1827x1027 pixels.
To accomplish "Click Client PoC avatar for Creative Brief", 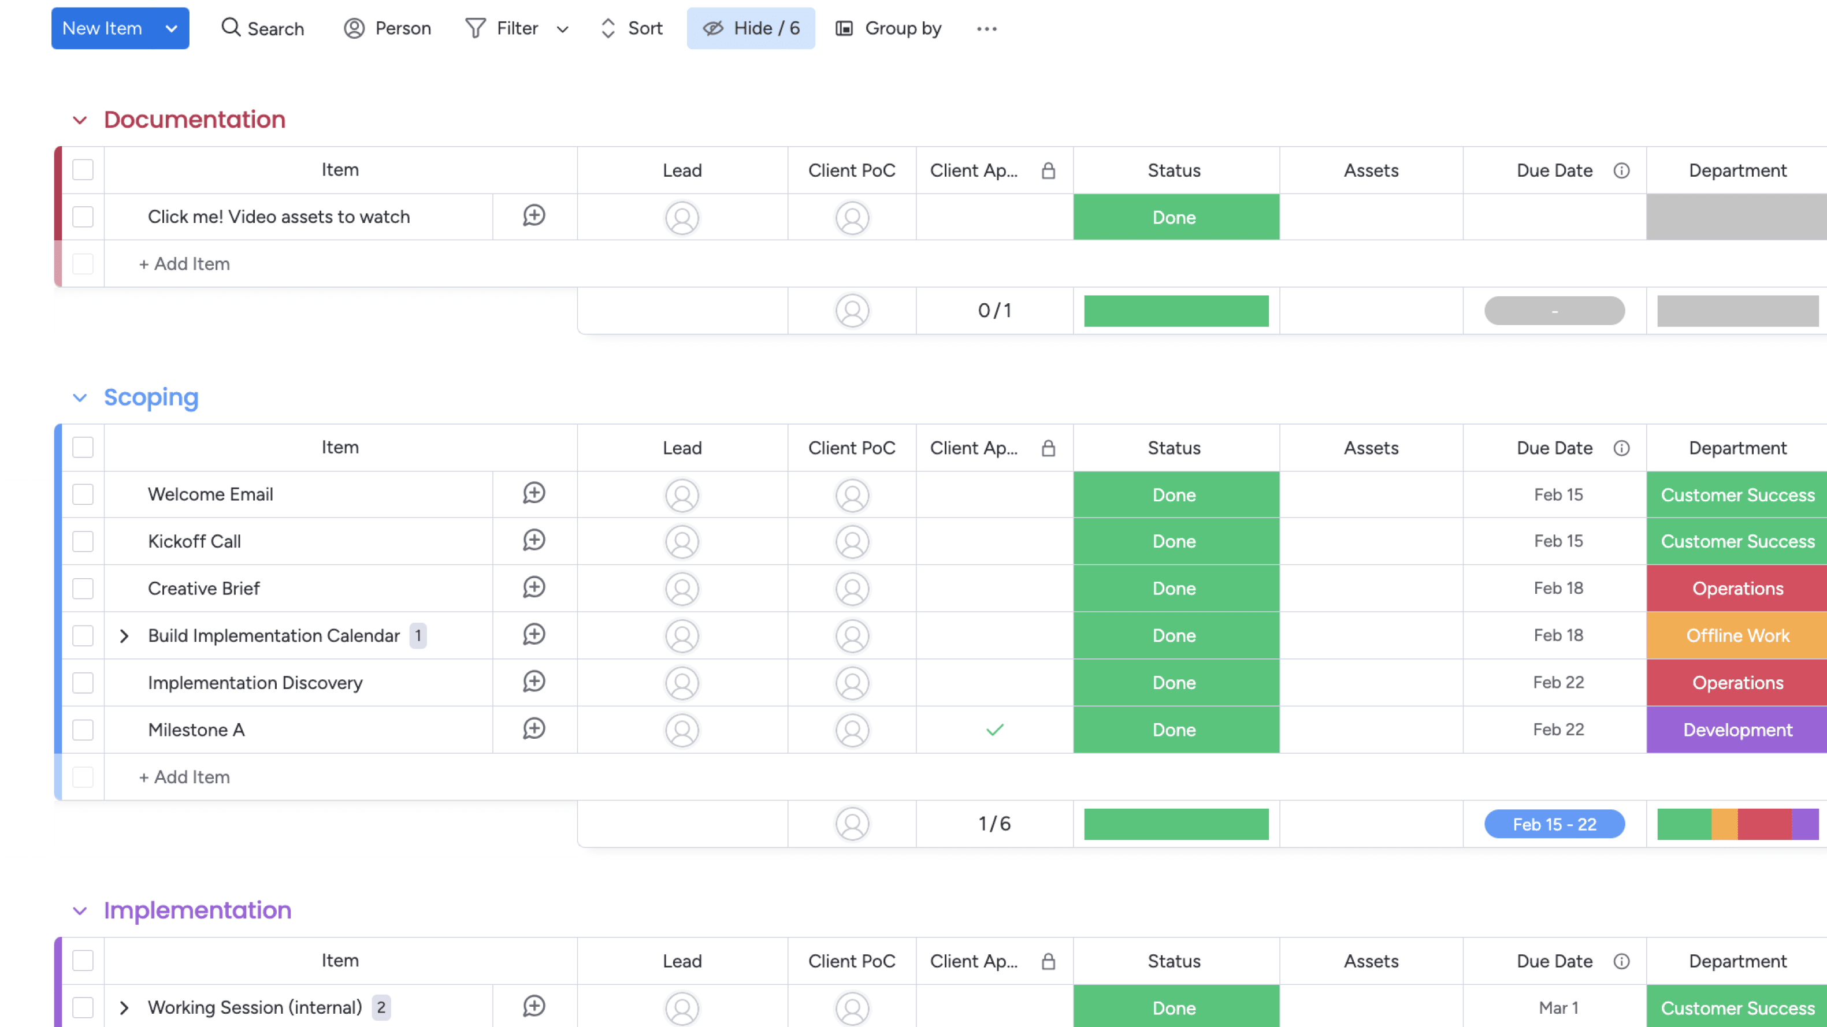I will (x=852, y=589).
